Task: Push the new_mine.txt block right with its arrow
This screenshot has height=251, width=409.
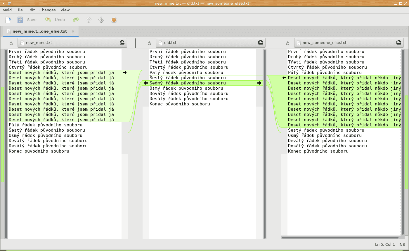Action: [125, 73]
